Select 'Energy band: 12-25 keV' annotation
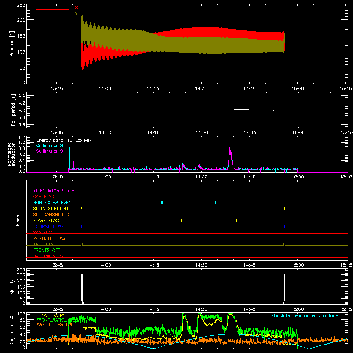The height and width of the screenshot is (353, 353). click(x=64, y=140)
